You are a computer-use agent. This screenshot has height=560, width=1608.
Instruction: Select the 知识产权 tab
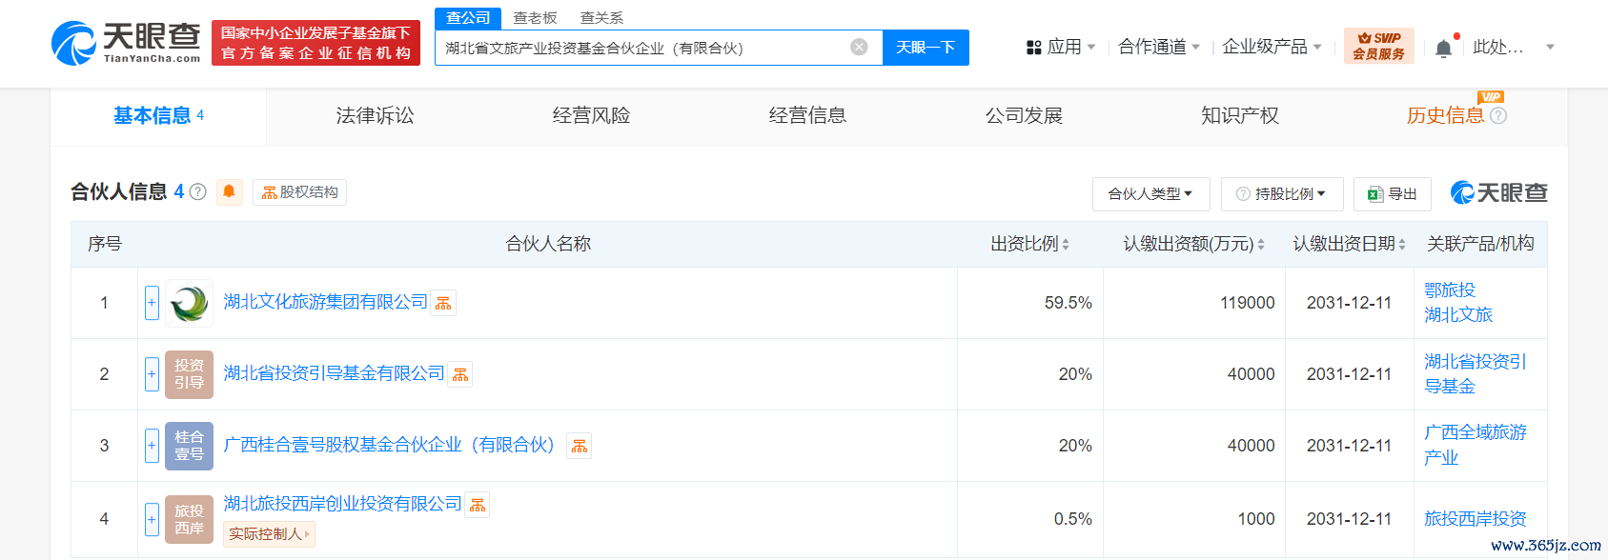1240,116
